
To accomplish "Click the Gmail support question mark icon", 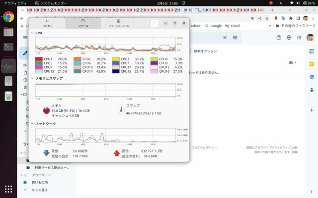I will 279,38.
